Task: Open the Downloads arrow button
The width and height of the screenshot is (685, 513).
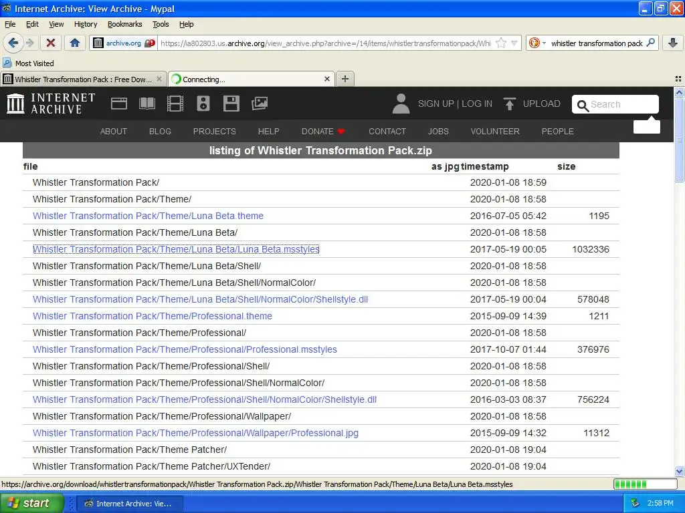Action: click(673, 43)
